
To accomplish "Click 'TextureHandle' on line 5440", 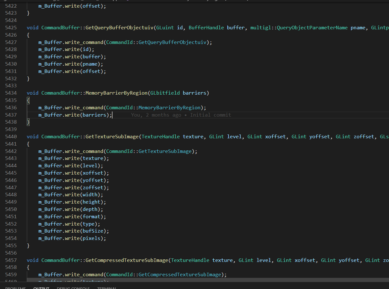I will pos(161,137).
